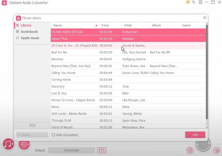
Task: Sort by the Album column header
Action: [156, 25]
